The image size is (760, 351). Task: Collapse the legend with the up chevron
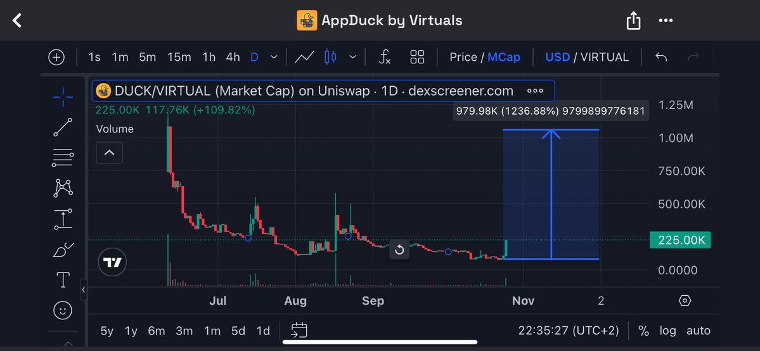pyautogui.click(x=110, y=153)
